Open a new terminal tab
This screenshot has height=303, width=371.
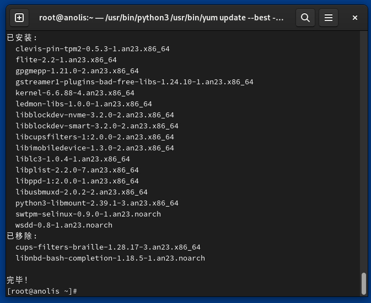(19, 18)
